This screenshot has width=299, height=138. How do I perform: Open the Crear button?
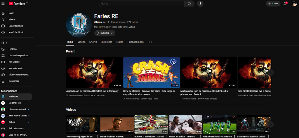273,4
